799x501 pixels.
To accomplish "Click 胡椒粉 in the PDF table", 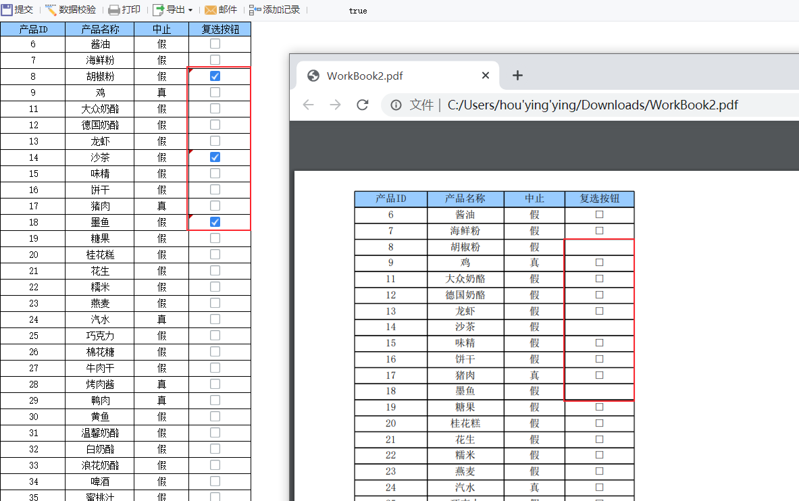I will 465,246.
